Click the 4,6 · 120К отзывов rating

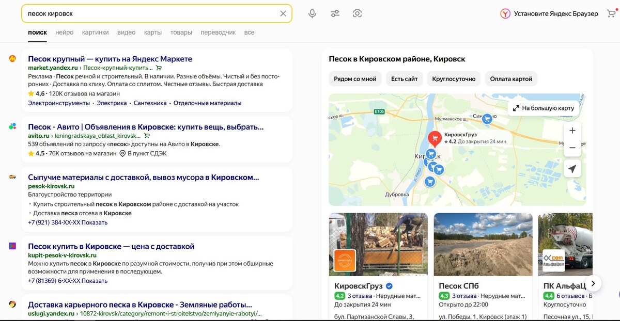click(x=74, y=94)
